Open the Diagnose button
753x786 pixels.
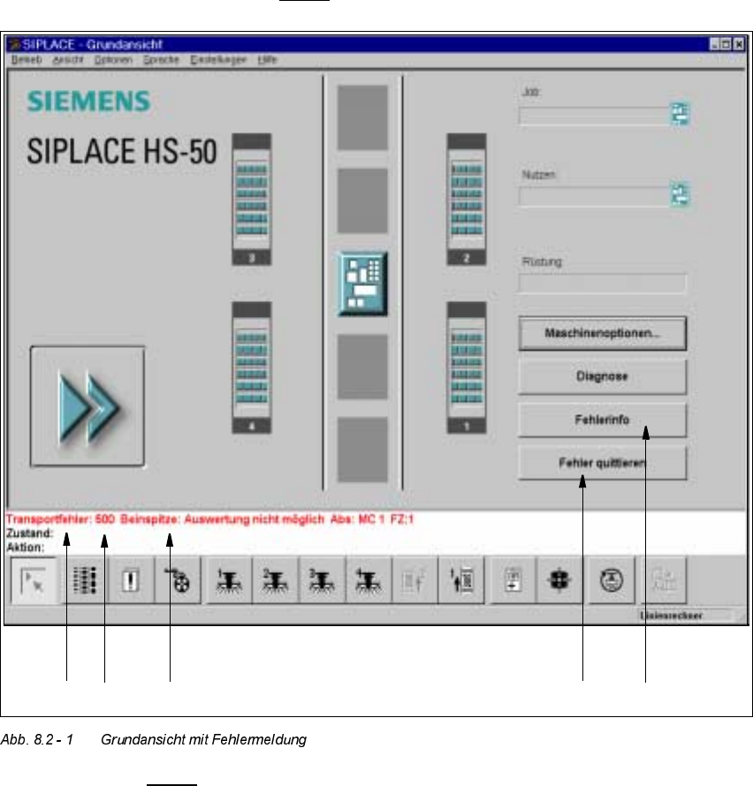coord(603,376)
